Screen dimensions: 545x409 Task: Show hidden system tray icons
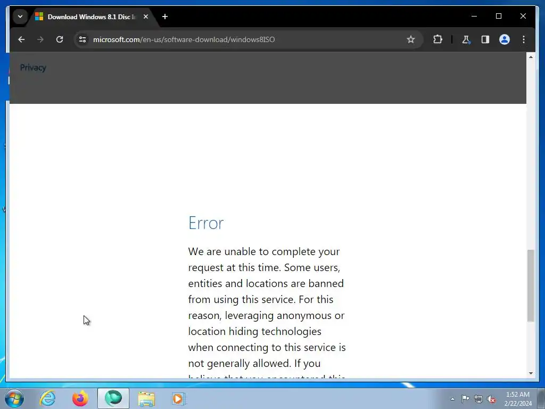[452, 399]
